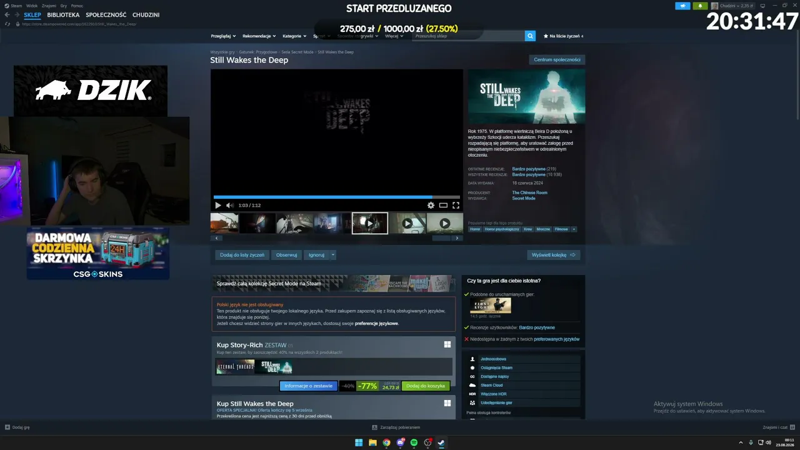The height and width of the screenshot is (450, 800).
Task: Open the Więcej dropdown in store nav
Action: pyautogui.click(x=394, y=36)
